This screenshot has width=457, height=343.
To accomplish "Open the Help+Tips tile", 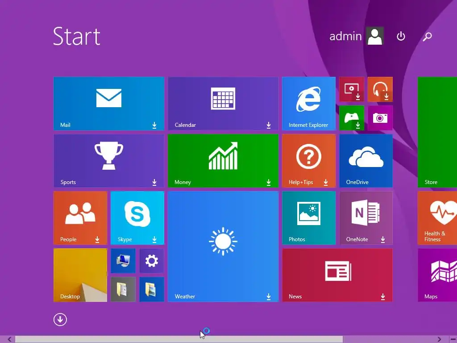I will click(x=309, y=160).
